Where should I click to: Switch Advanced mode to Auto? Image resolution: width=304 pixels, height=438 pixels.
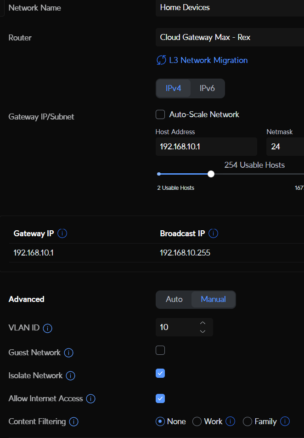click(174, 299)
